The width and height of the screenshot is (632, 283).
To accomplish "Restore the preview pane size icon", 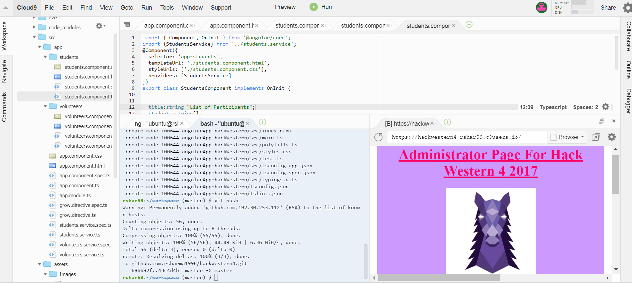I will (x=601, y=121).
